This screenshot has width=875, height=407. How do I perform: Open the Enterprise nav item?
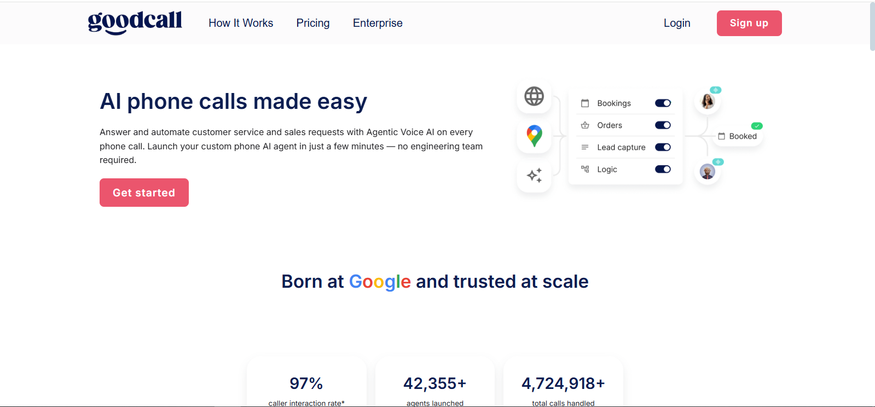(378, 23)
